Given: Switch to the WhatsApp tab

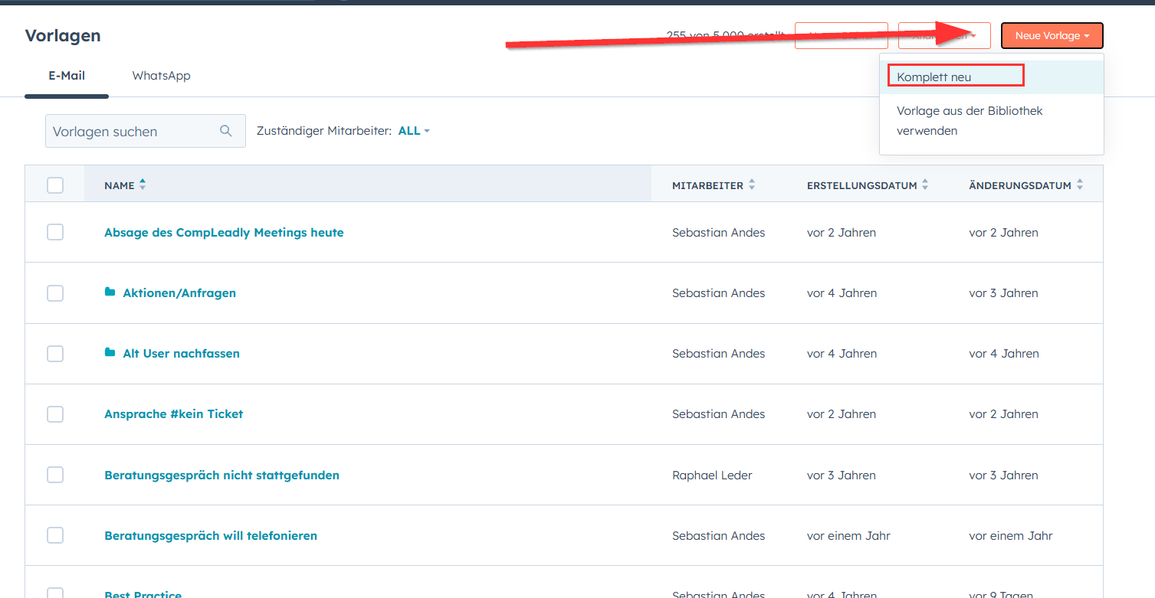Looking at the screenshot, I should click(x=161, y=76).
